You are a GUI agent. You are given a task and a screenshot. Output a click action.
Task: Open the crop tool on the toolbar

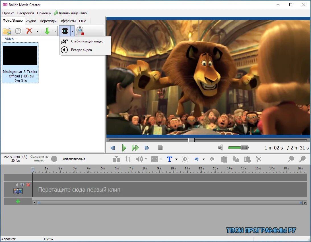[127, 159]
